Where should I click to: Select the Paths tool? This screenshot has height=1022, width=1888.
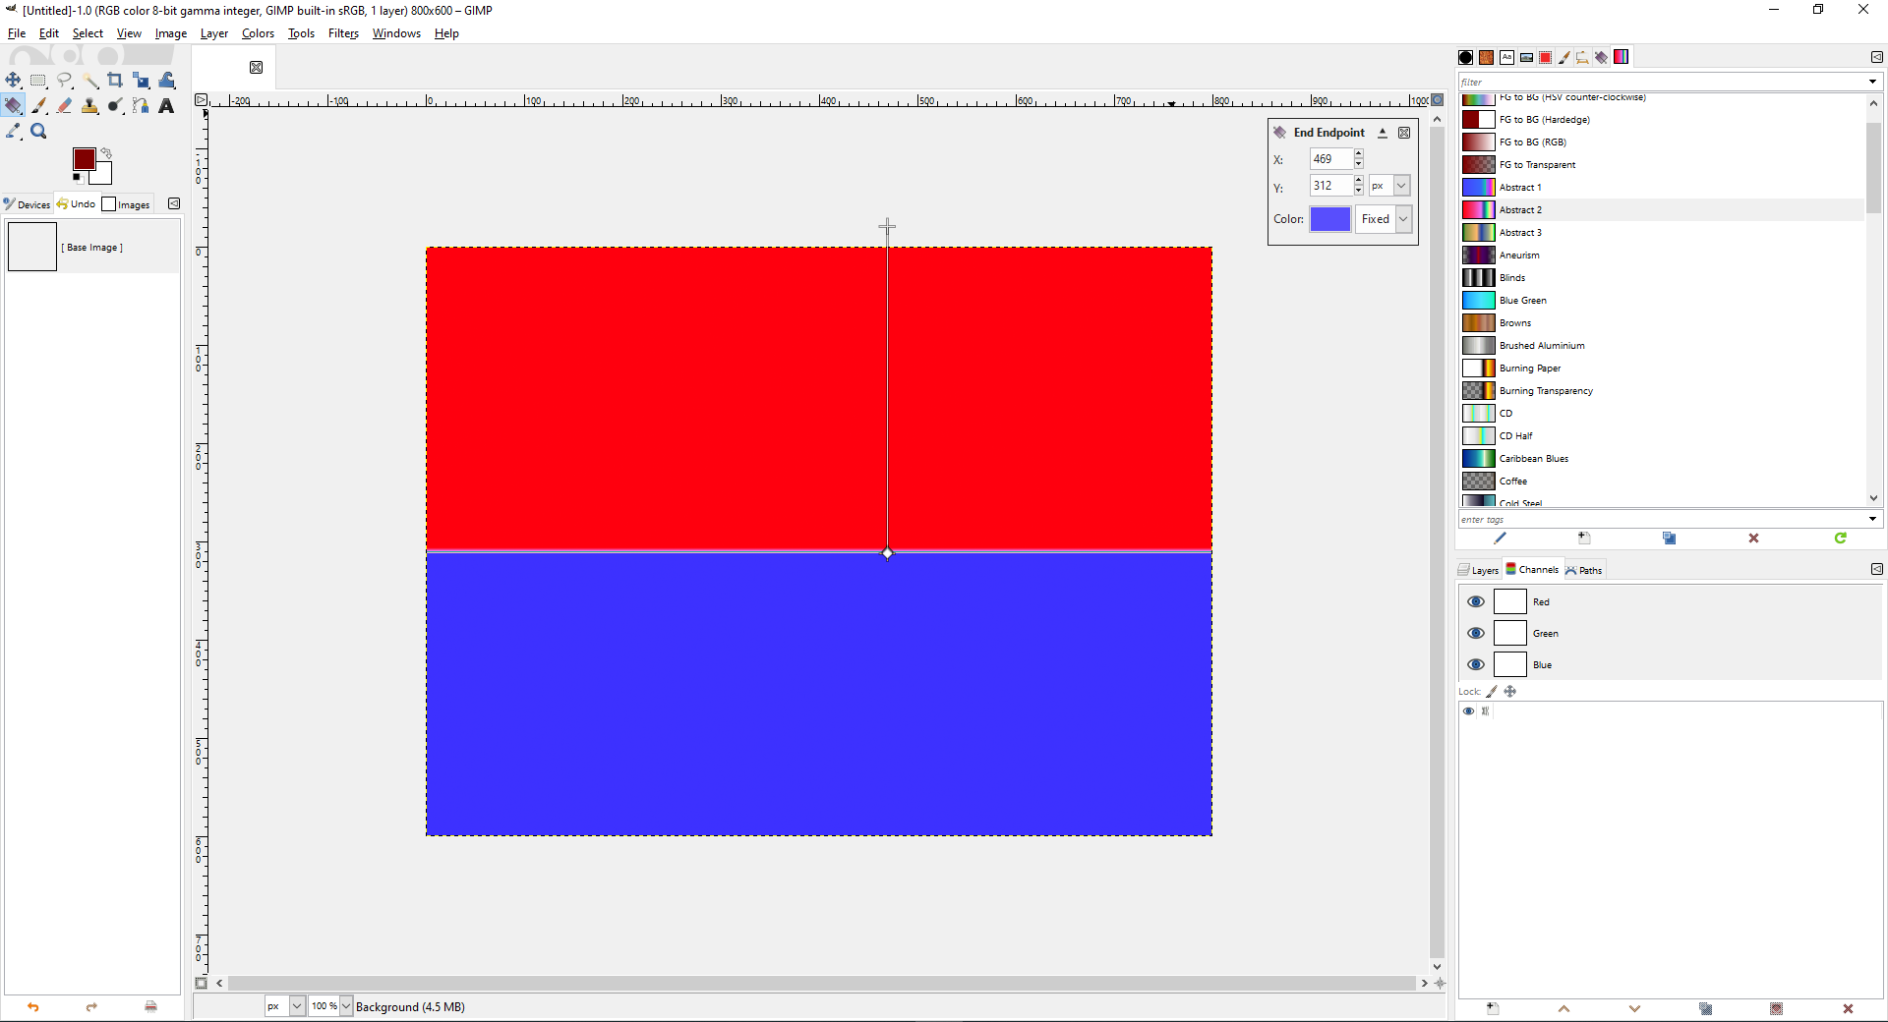point(141,105)
